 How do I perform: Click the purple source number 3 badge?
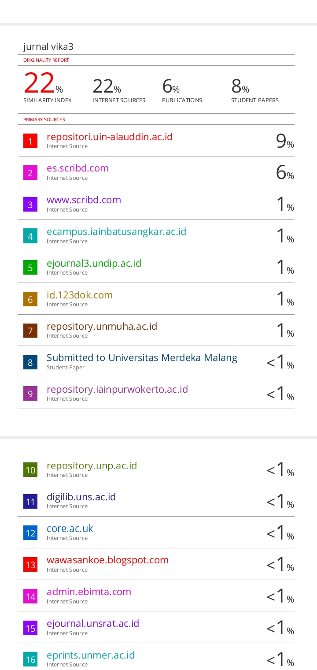click(x=30, y=204)
